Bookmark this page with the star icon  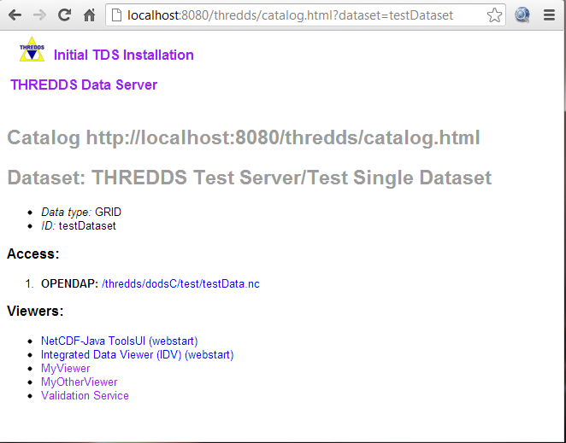[494, 15]
